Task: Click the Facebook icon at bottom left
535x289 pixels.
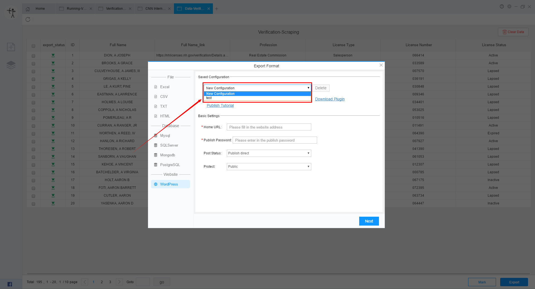Action: tap(10, 284)
